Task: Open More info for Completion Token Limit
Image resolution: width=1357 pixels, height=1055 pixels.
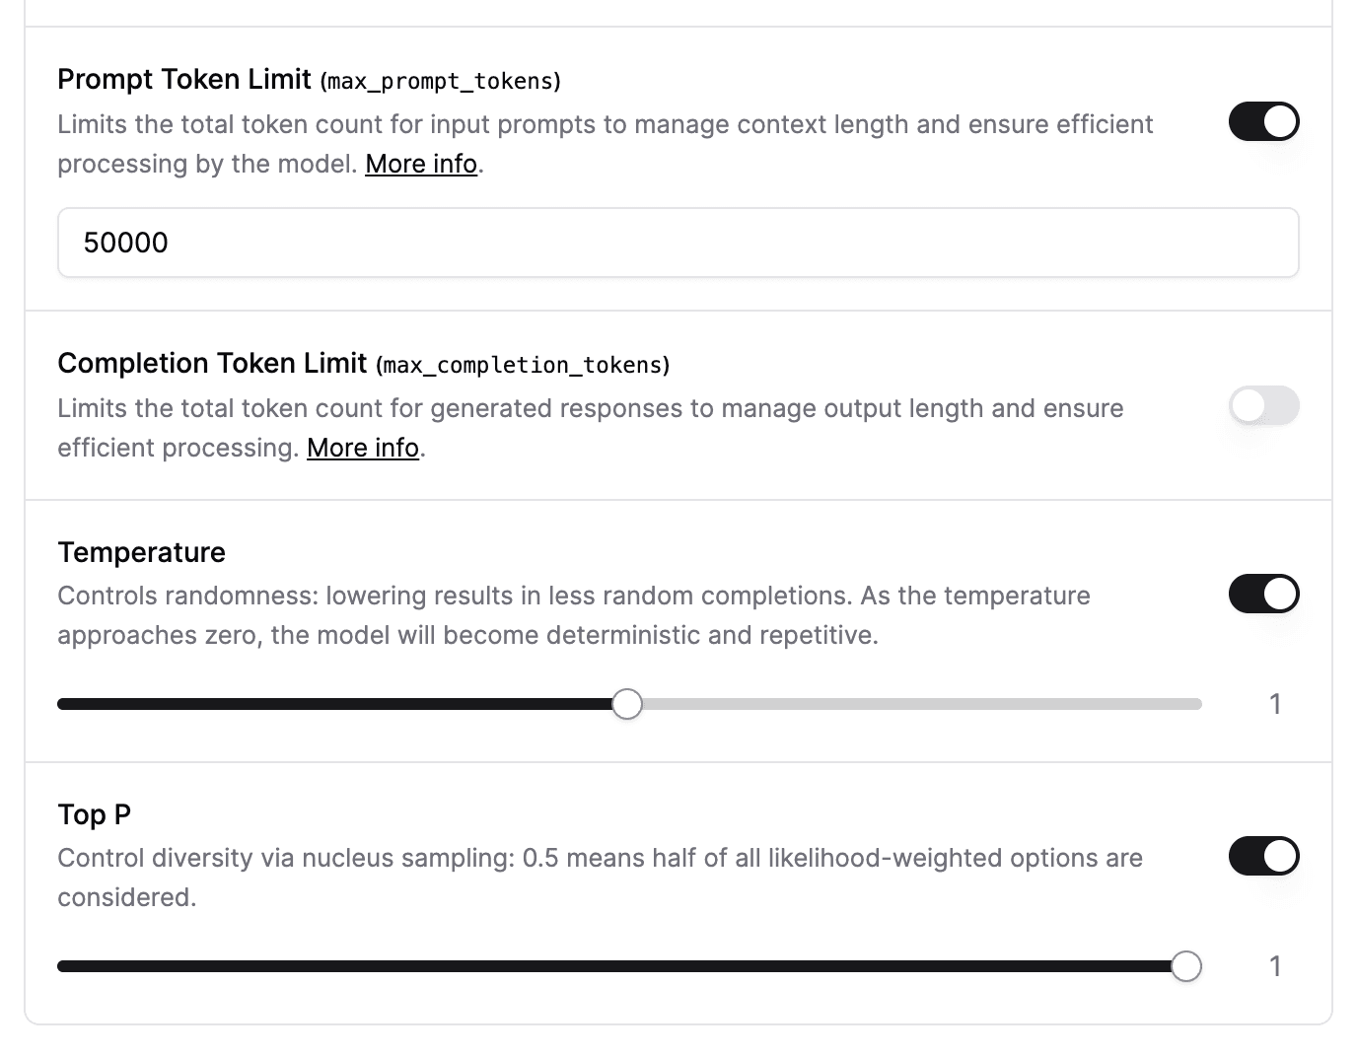Action: point(361,447)
